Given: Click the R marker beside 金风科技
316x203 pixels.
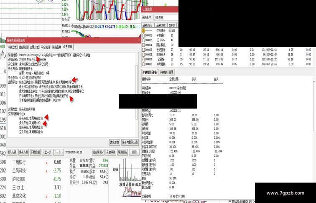Looking at the screenshot, I should point(46,171).
